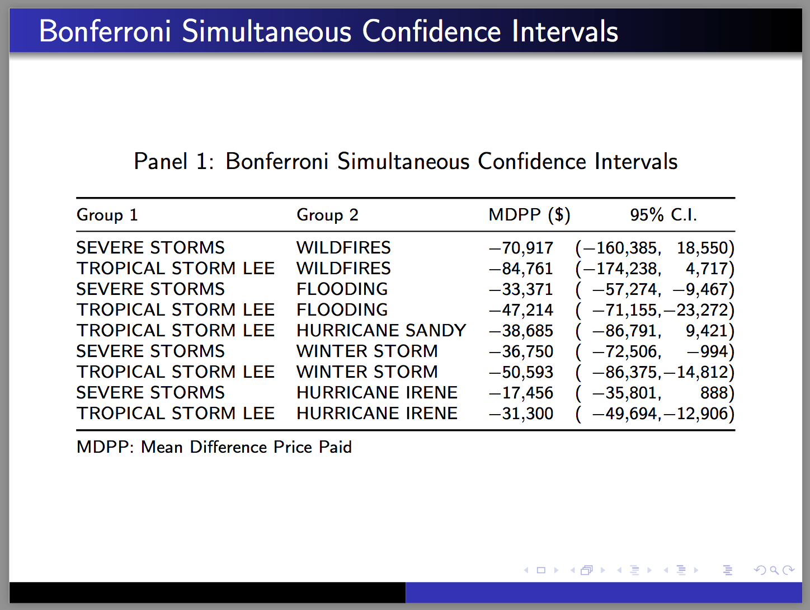Click the section lines navigation icon
This screenshot has height=610, width=810.
pyautogui.click(x=681, y=570)
